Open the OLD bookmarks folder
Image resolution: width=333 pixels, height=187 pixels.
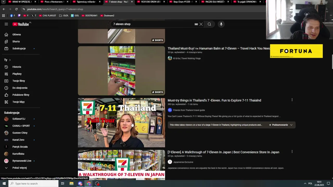[x=63, y=16]
